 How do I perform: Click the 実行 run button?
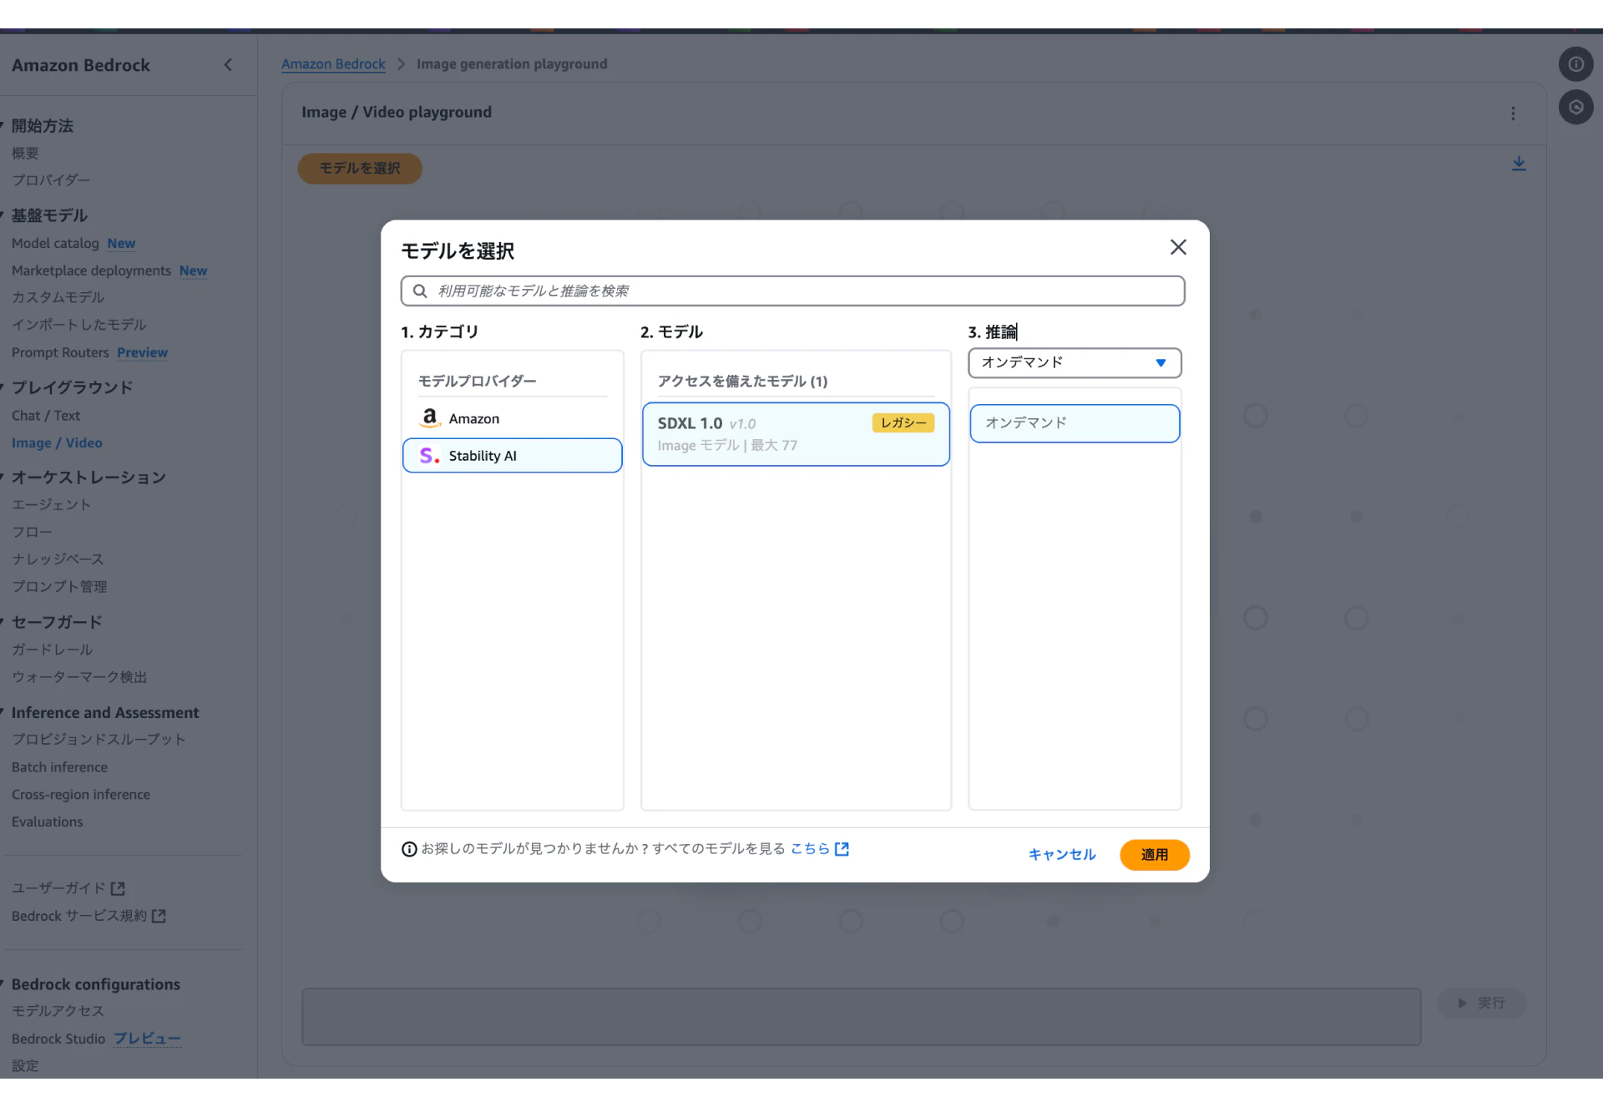1482,1003
